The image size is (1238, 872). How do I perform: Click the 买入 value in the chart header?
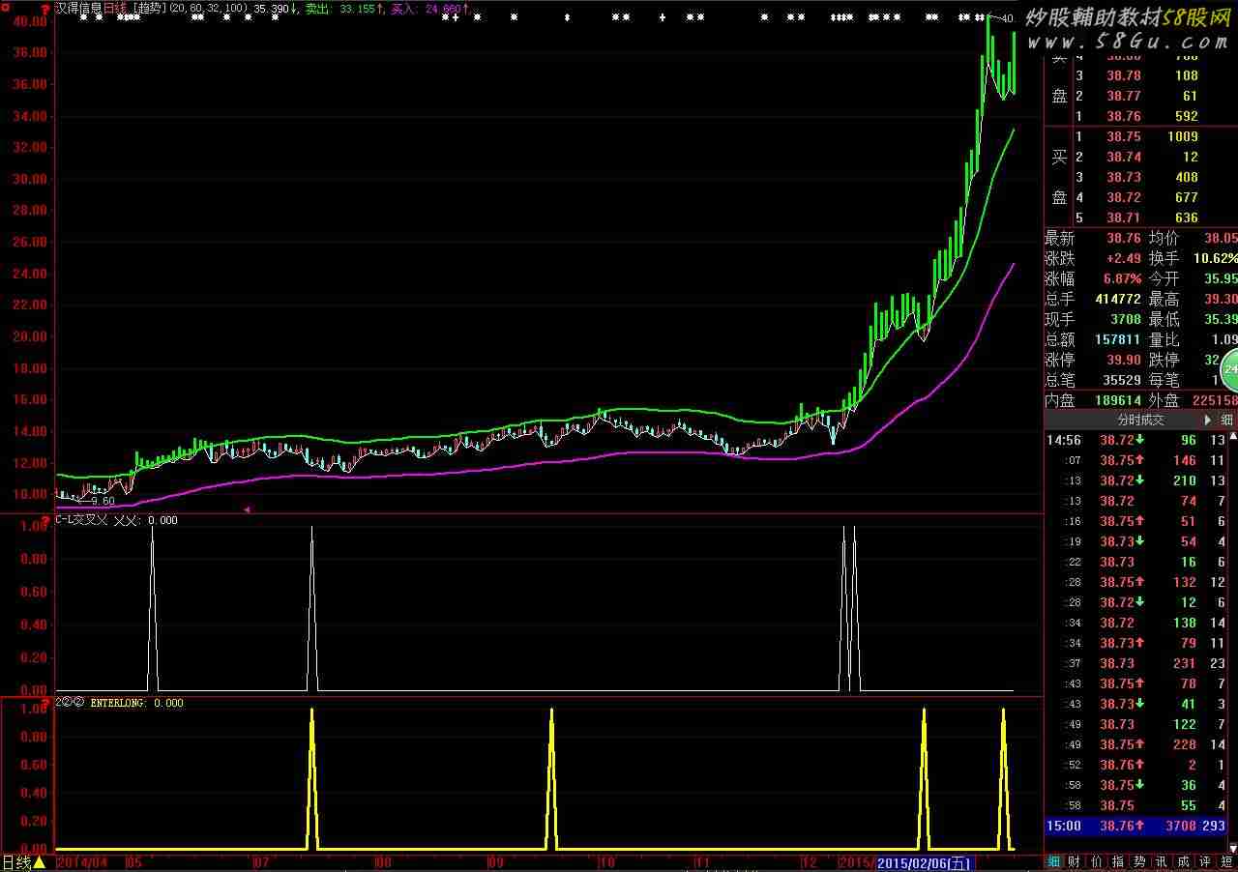point(431,8)
